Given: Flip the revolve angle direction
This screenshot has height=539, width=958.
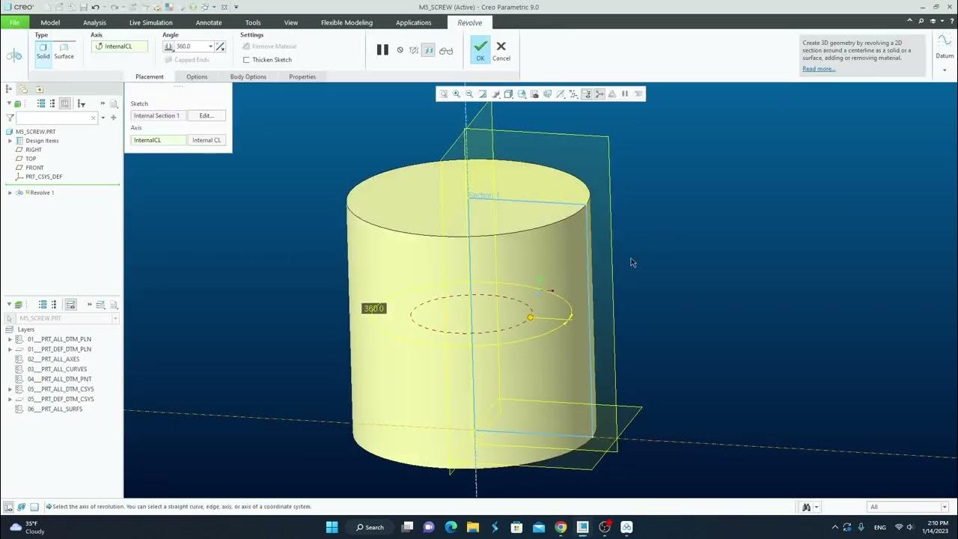Looking at the screenshot, I should pos(220,46).
